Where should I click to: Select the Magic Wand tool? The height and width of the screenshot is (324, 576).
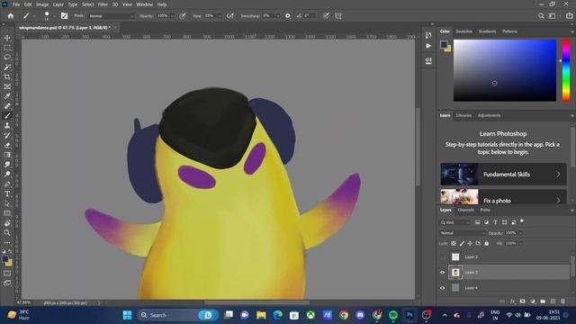coord(7,67)
